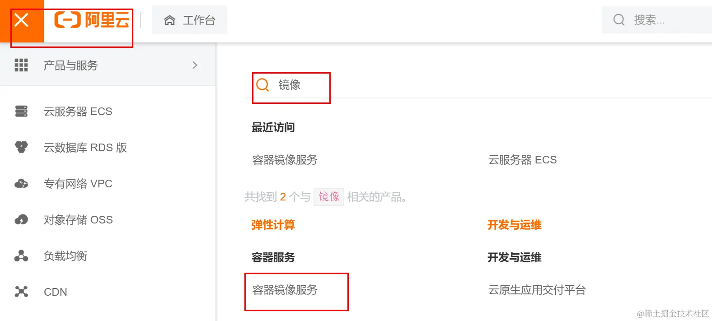Close the side menu with the X icon

click(21, 20)
